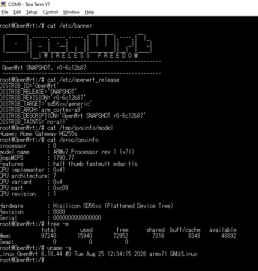Click the Tera Term VT title bar icon
Screen dimensions: 258x271
coord(3,4)
